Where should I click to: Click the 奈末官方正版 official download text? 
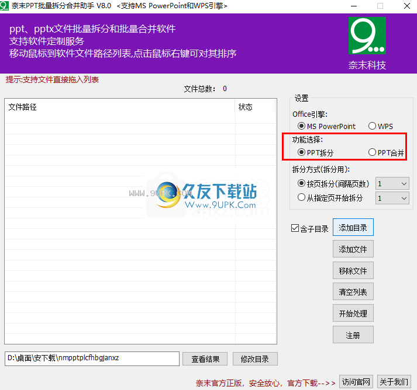click(266, 383)
